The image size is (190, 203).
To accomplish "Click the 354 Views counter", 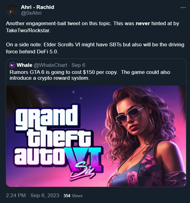I will click(73, 196).
